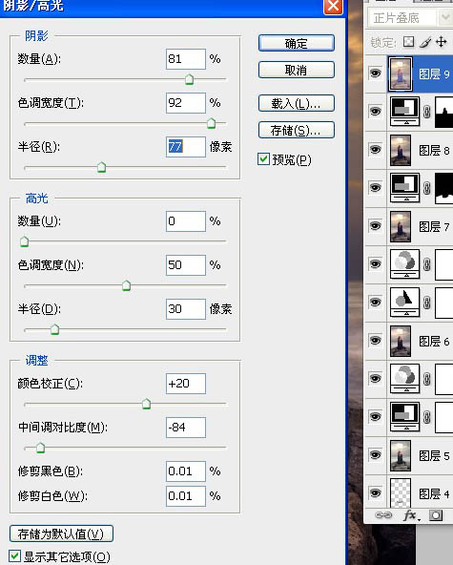Select polygon-triangle adjustment icon above 图层 6
The height and width of the screenshot is (565, 453).
(405, 302)
